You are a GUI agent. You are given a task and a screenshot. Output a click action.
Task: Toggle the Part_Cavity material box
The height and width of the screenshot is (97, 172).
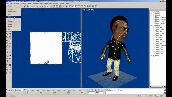(156, 41)
